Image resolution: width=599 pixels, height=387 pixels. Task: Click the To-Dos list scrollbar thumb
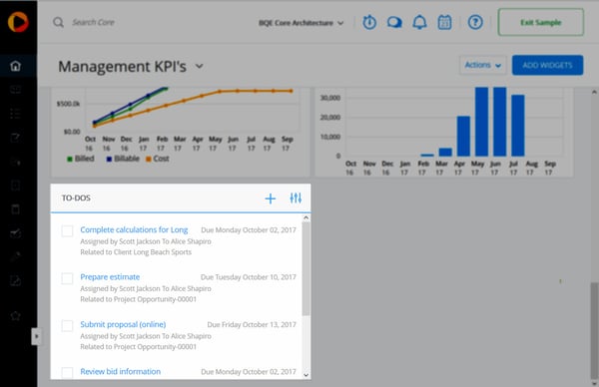click(305, 268)
